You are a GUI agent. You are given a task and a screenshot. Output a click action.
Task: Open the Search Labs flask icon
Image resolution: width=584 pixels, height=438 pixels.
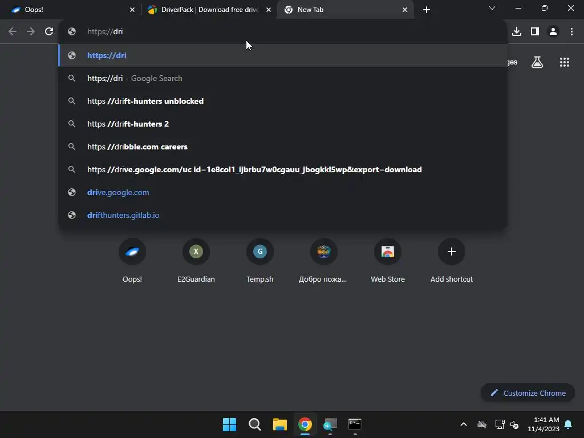[537, 62]
